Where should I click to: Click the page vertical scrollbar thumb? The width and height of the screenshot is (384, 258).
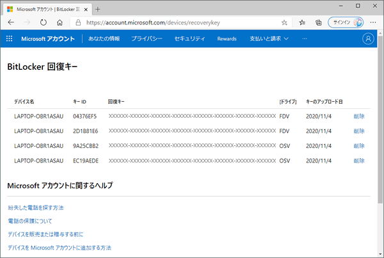[x=380, y=120]
